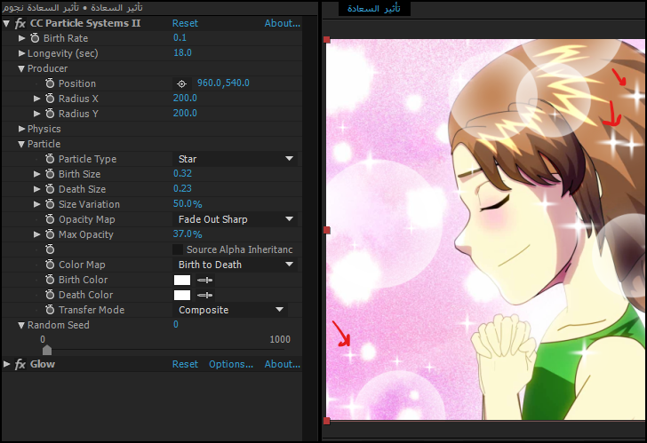Expand the Longevity (sec) property
The image size is (647, 443).
(22, 53)
